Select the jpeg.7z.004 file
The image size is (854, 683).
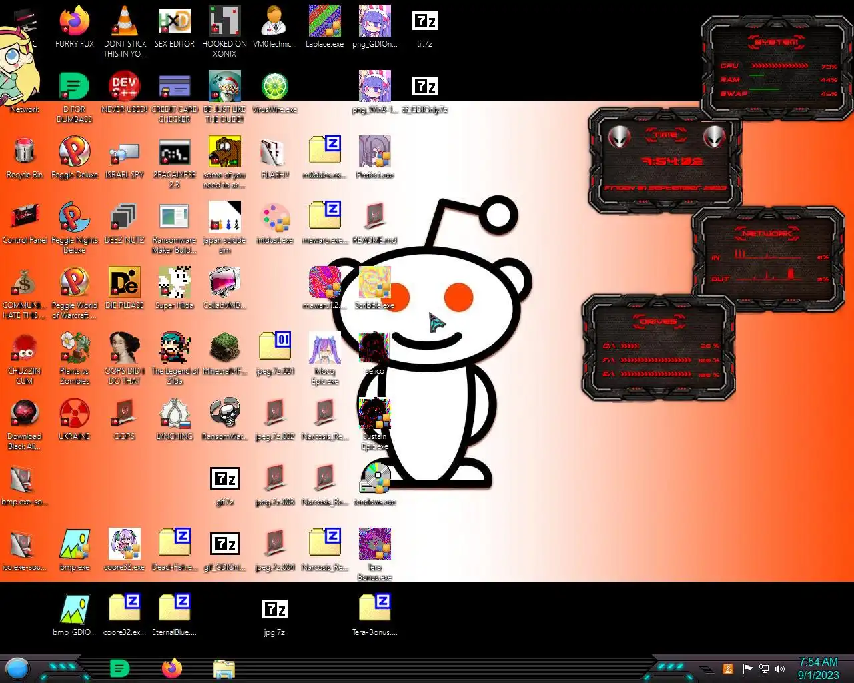pyautogui.click(x=275, y=549)
